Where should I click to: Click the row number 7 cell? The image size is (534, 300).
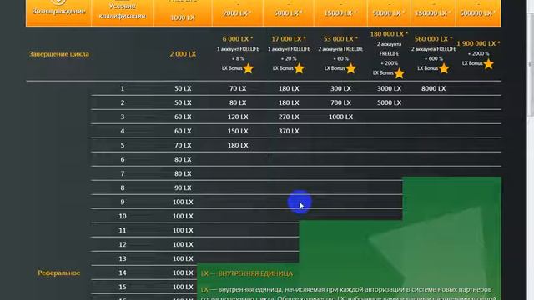(123, 173)
